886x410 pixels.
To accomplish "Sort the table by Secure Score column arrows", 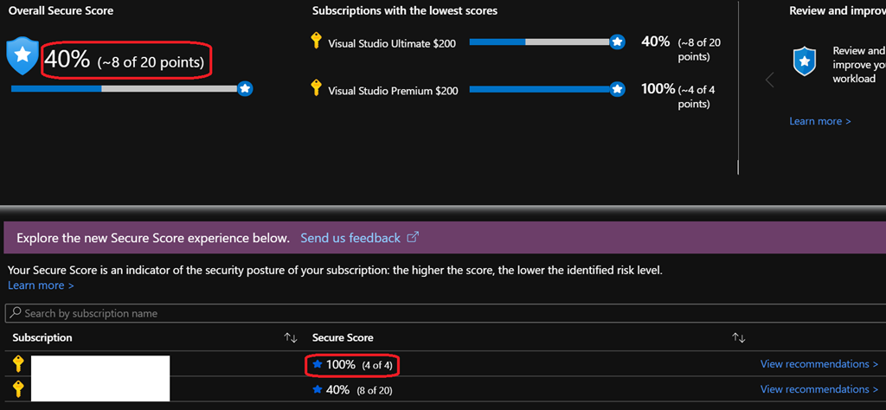I will (738, 337).
